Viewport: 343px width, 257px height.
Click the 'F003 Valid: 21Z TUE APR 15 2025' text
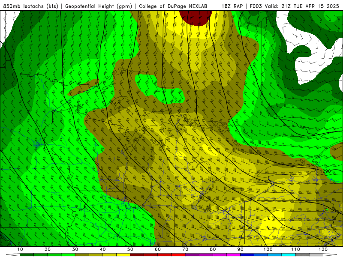click(x=294, y=6)
